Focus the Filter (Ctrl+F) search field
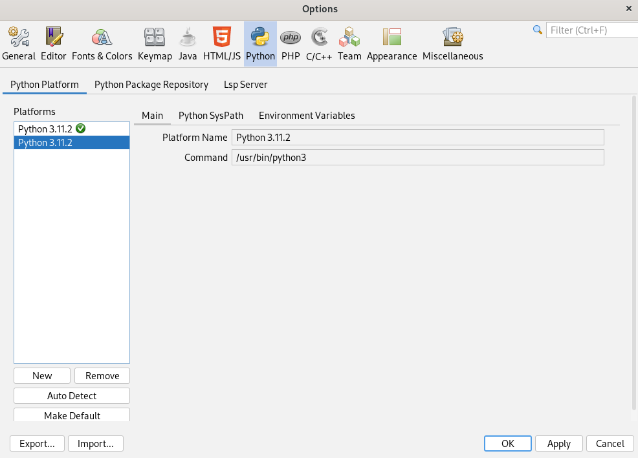The height and width of the screenshot is (458, 638). point(592,30)
